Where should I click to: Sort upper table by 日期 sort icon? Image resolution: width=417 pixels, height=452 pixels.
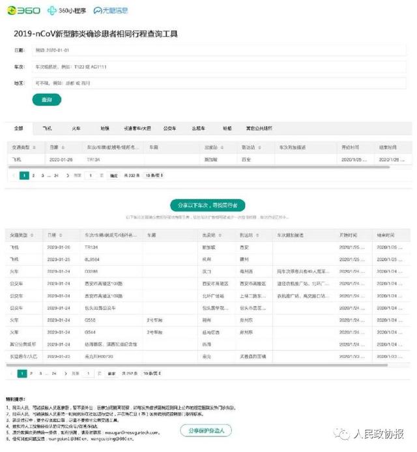[63, 147]
